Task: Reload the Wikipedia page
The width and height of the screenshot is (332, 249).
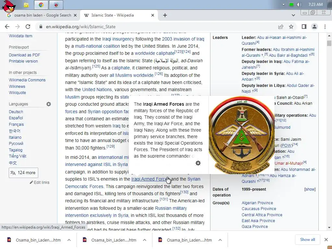Action: click(28, 27)
